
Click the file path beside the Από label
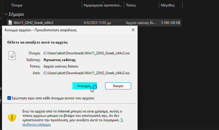click(86, 73)
